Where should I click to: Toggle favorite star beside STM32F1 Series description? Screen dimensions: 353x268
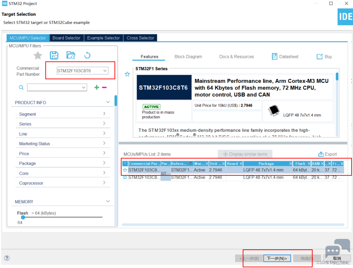(x=128, y=74)
